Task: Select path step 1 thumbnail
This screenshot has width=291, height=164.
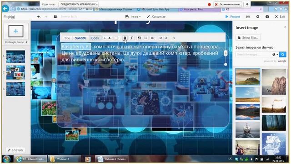Action: pos(15,56)
